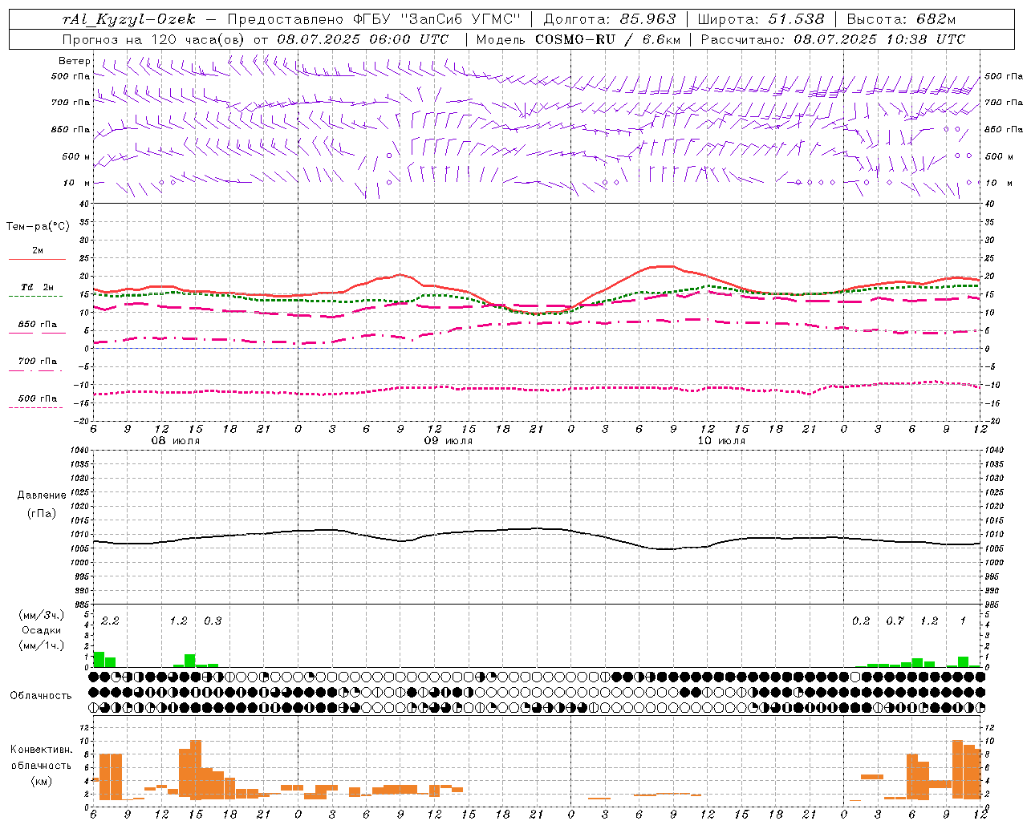Viewport: 1027px width, 821px height.
Task: Click the Td 2м dew point legend entry
Action: point(37,287)
